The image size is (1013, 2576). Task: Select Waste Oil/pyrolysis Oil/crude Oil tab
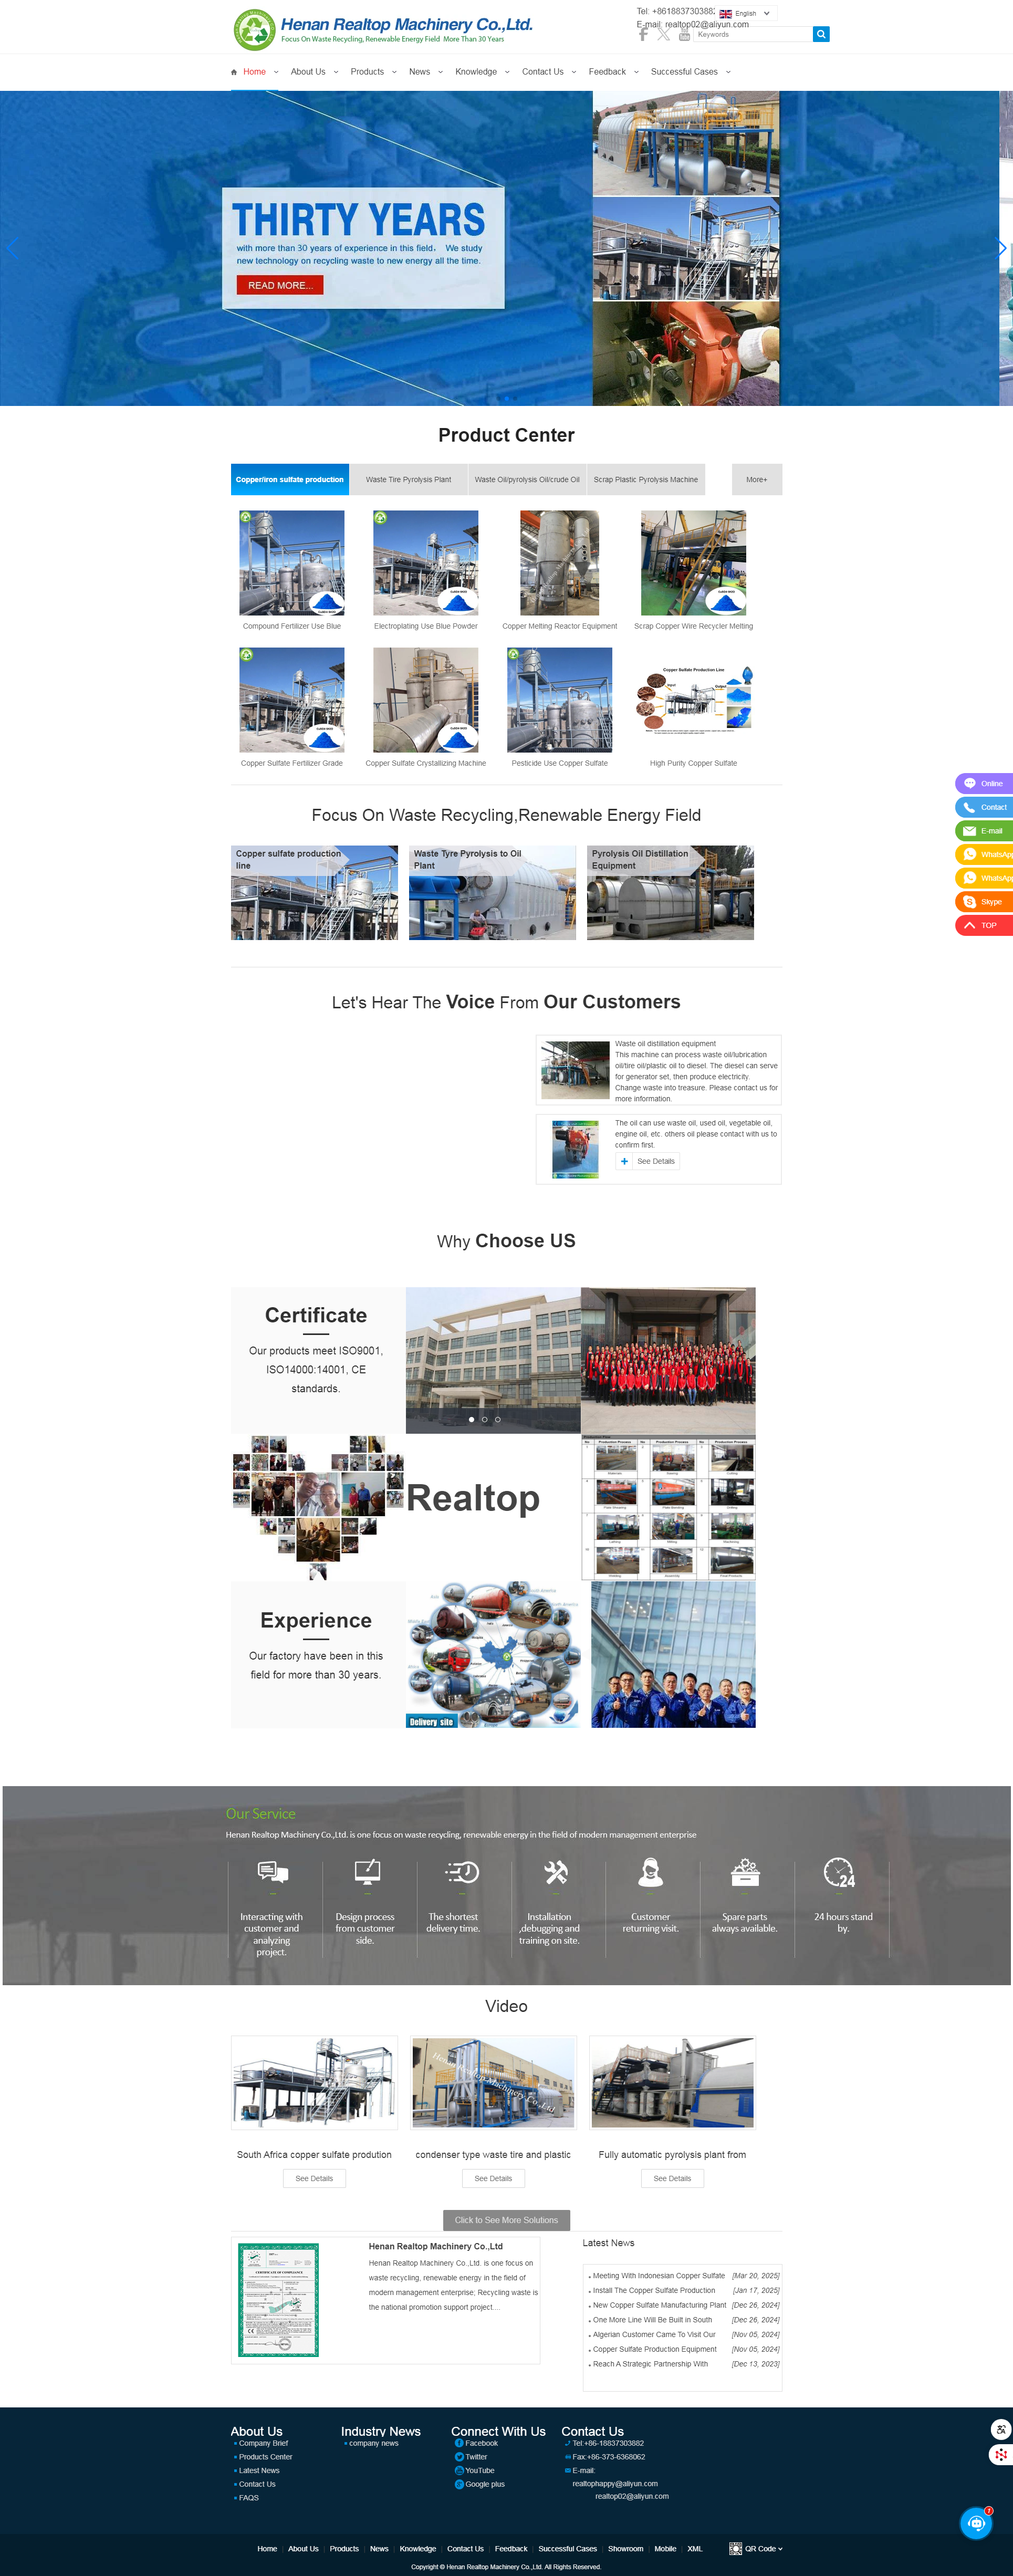click(x=527, y=479)
